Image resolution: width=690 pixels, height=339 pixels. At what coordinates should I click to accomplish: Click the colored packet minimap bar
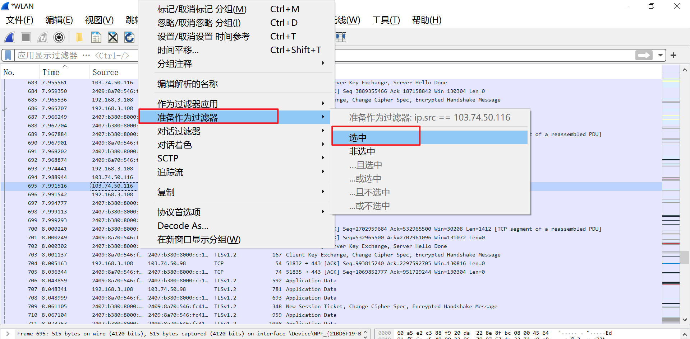(x=671, y=195)
